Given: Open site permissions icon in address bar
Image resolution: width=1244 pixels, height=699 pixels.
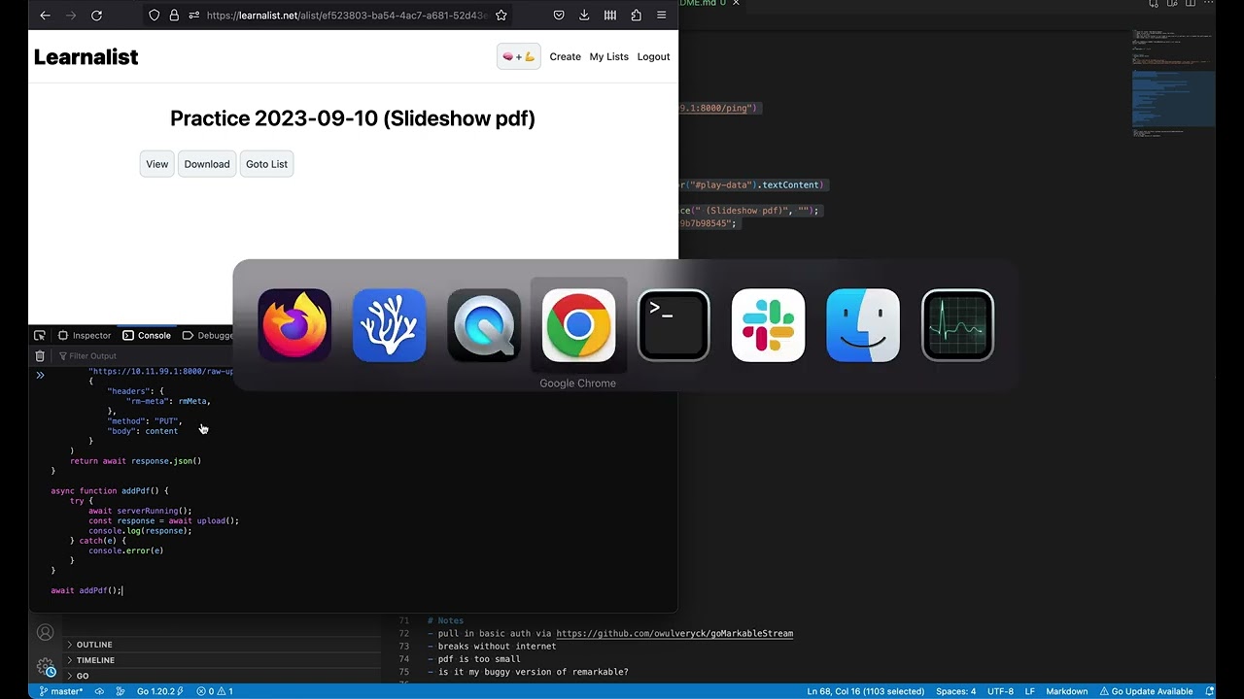Looking at the screenshot, I should click(194, 16).
